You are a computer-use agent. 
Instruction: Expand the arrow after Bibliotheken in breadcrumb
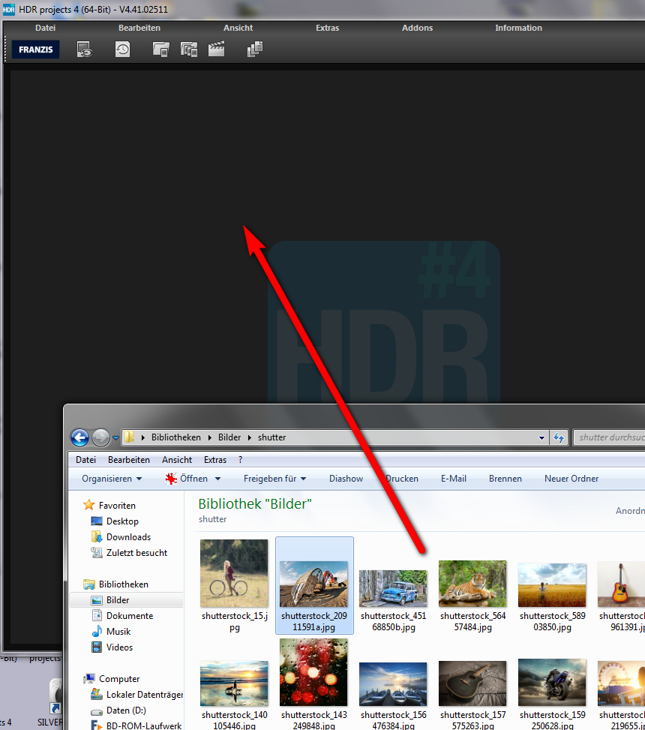pos(209,437)
